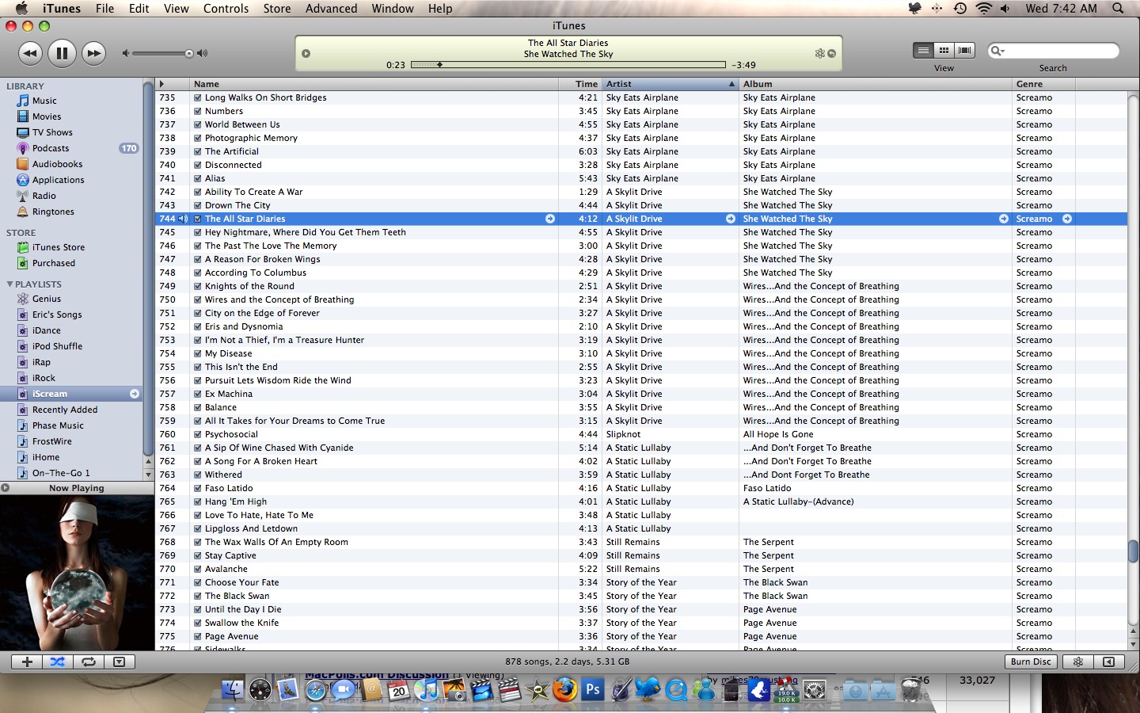Open the search field options magnifier dropdown
Screen dimensions: 1140x713
tap(997, 51)
